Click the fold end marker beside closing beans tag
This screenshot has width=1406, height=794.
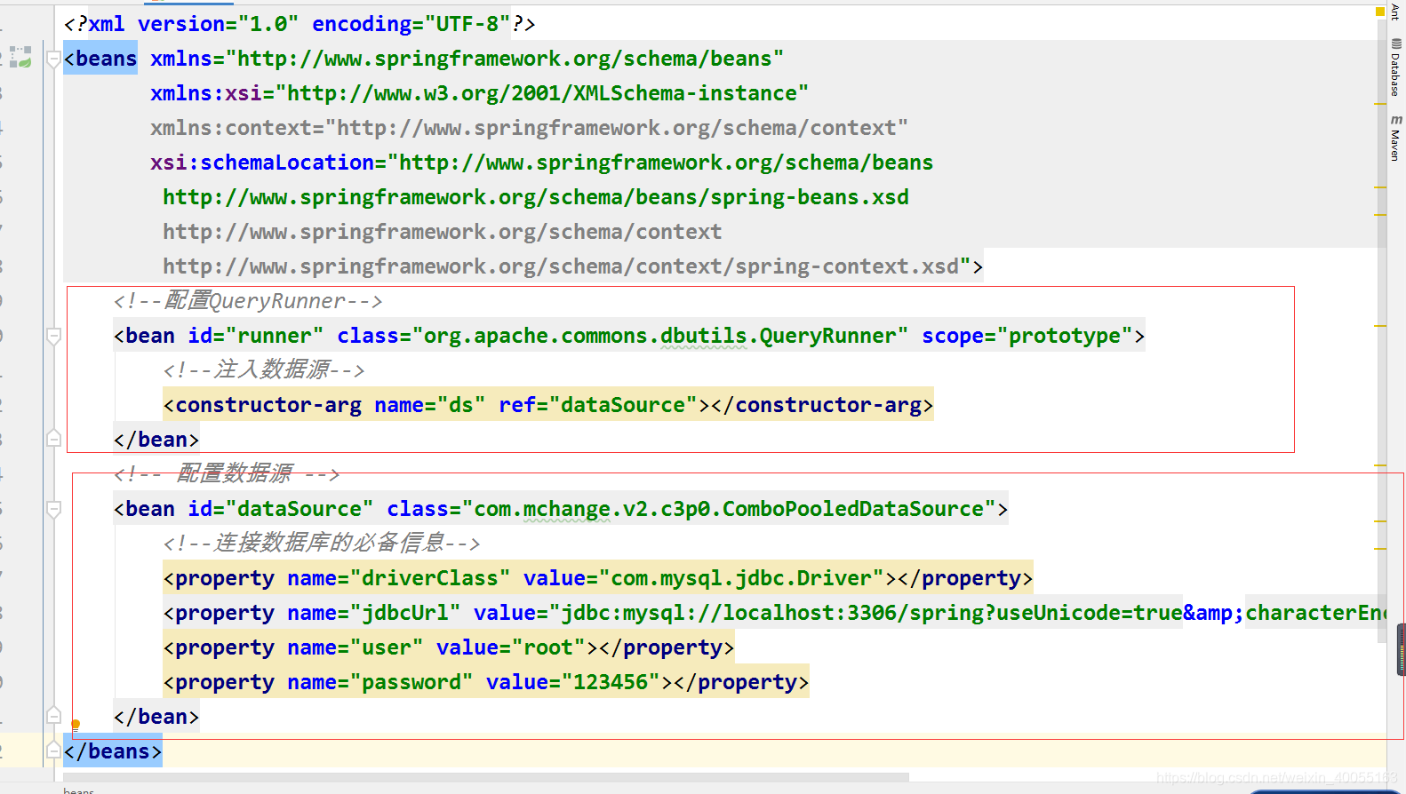(x=53, y=750)
